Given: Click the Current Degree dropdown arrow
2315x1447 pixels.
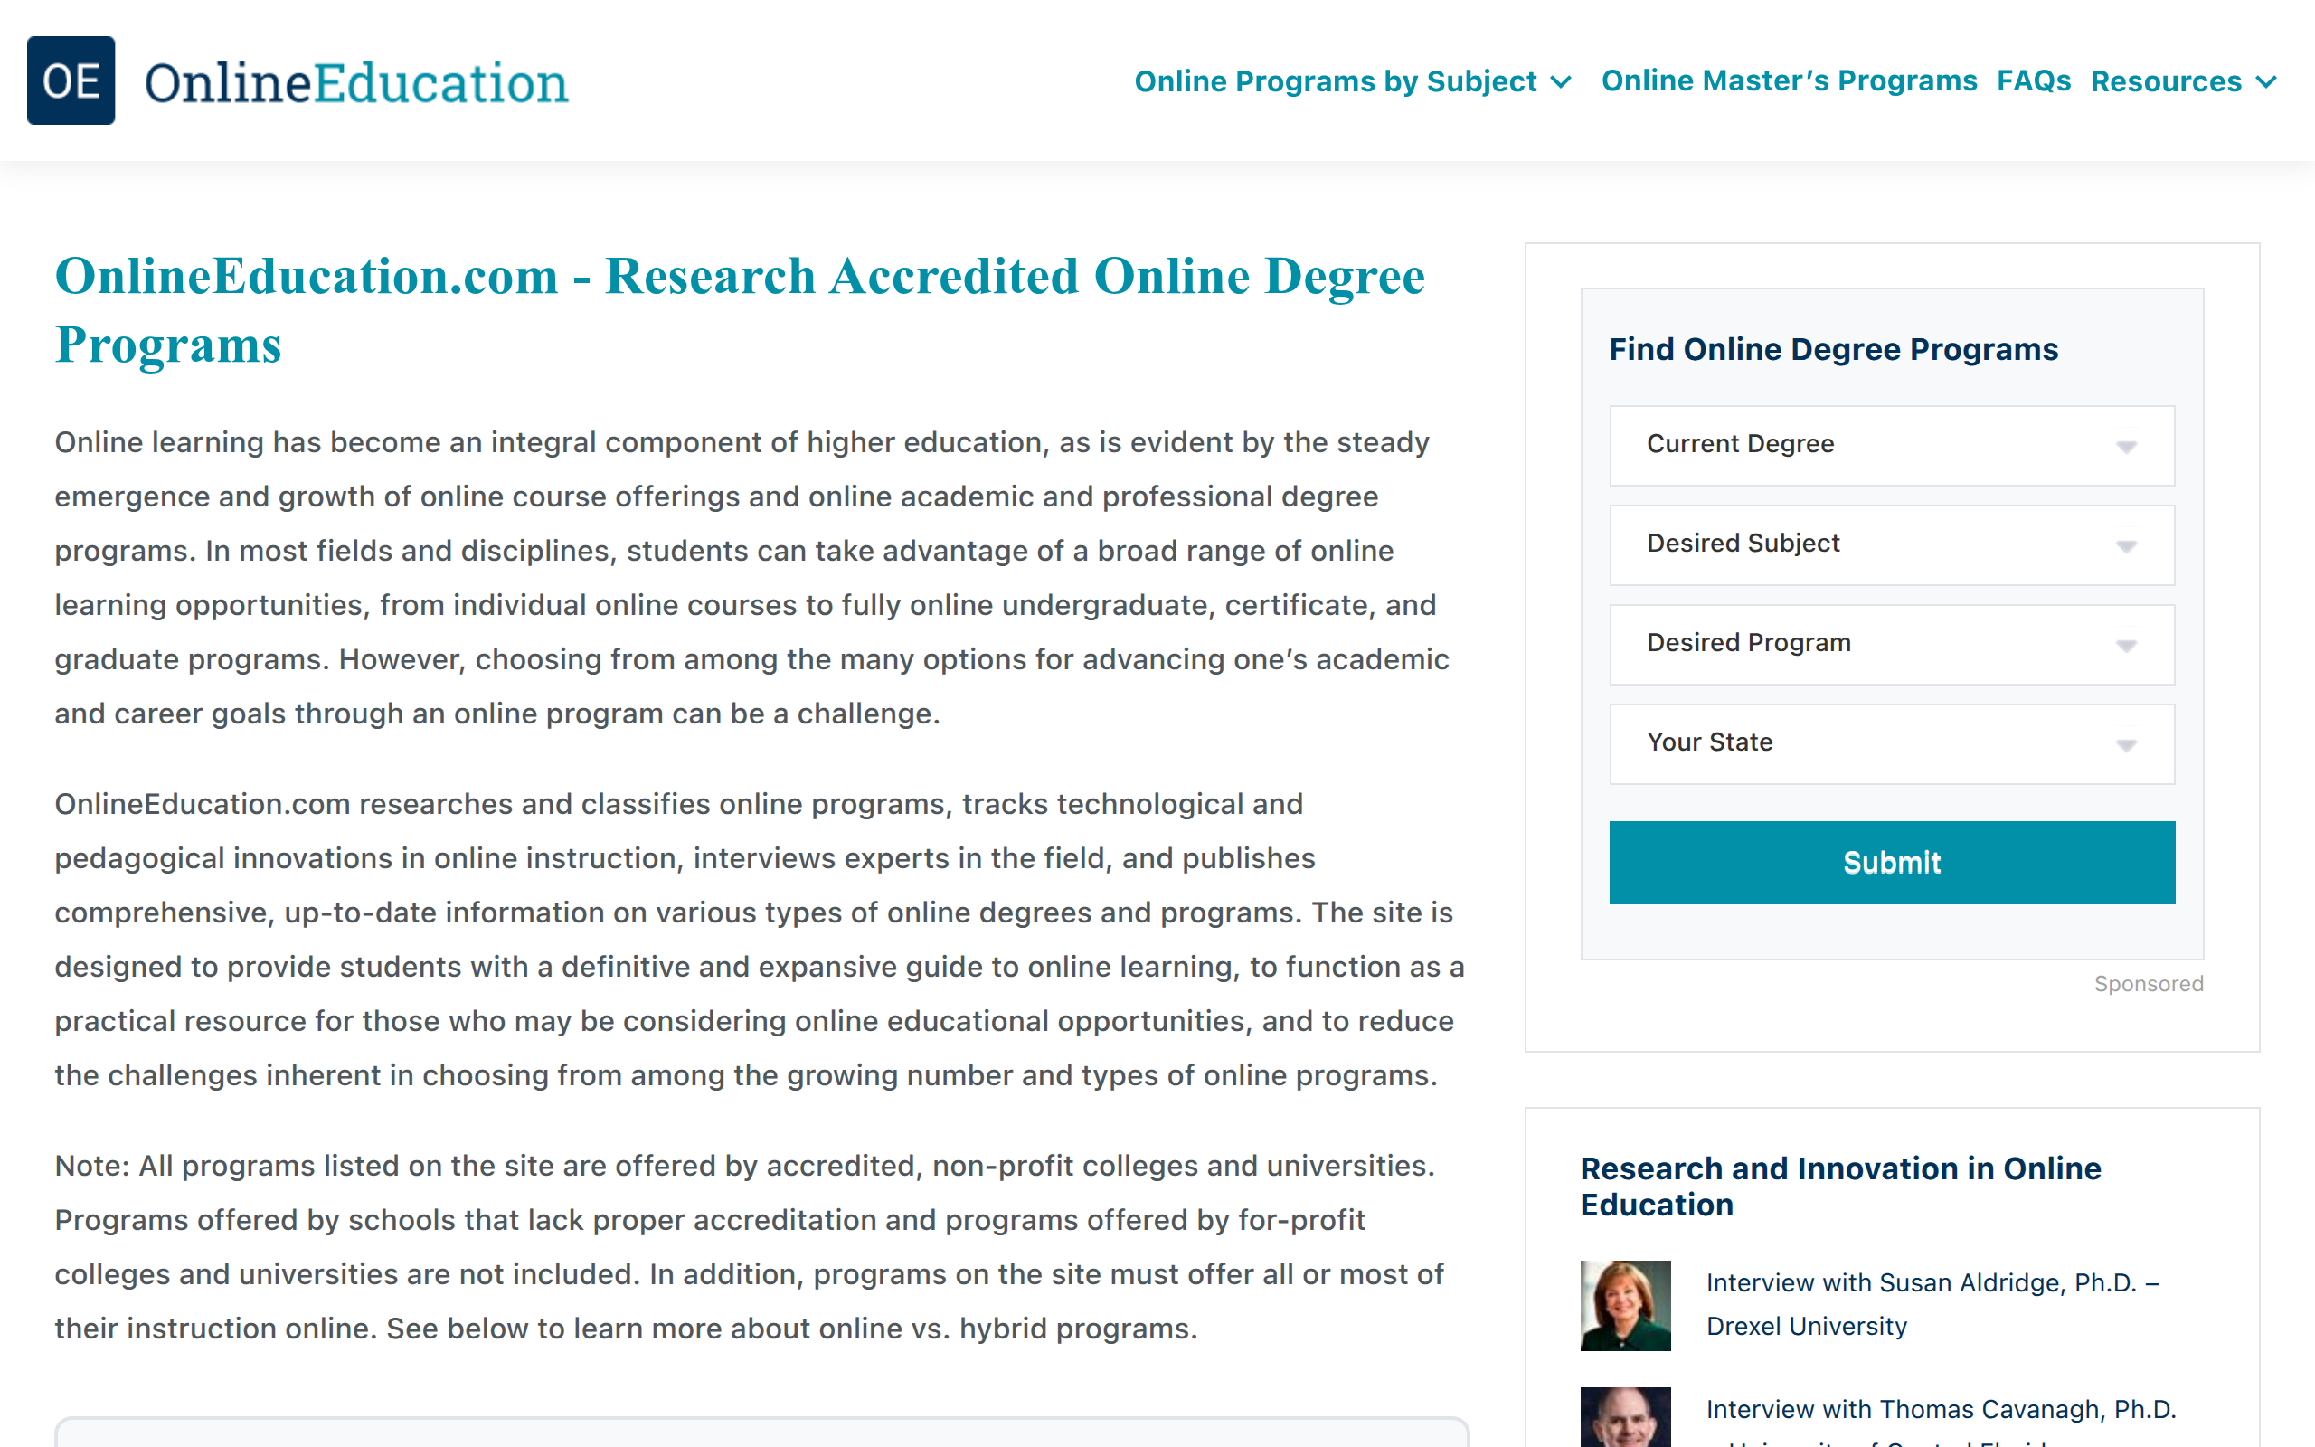Looking at the screenshot, I should pyautogui.click(x=2126, y=447).
